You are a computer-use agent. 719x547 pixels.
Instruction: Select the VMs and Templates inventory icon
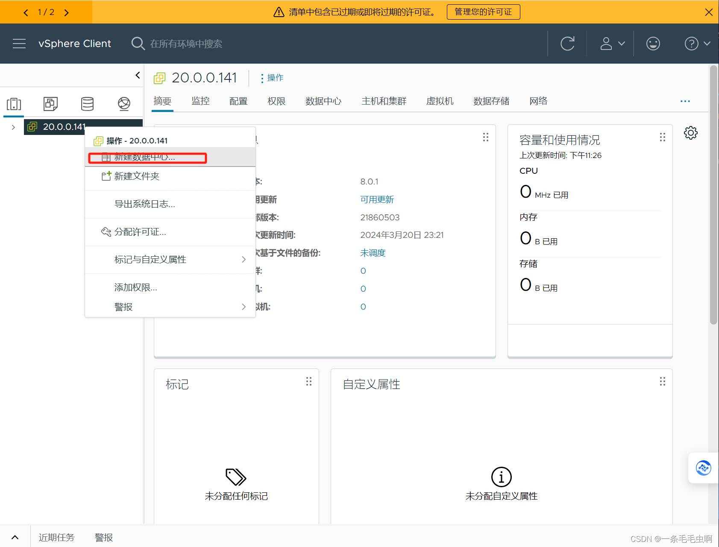[x=50, y=104]
